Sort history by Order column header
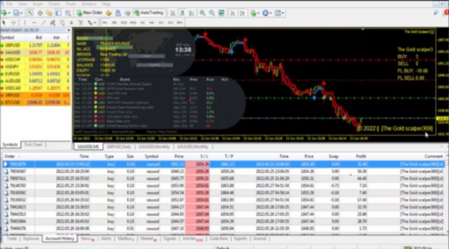Image resolution: width=449 pixels, height=249 pixels. click(x=10, y=156)
